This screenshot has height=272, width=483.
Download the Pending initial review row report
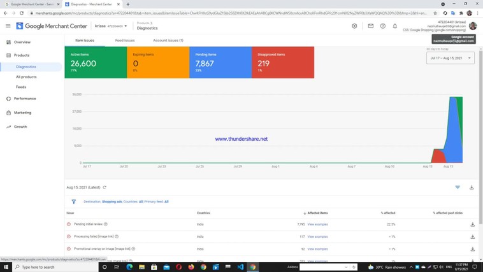[472, 224]
